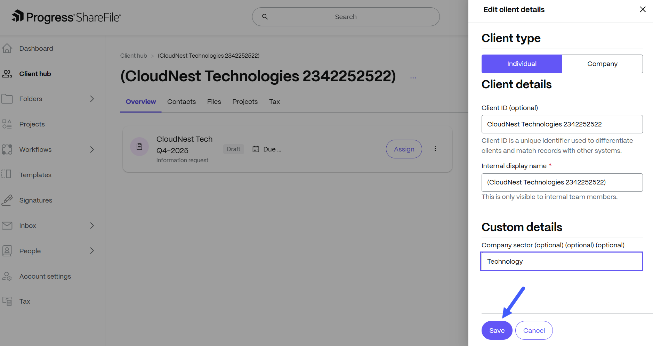Image resolution: width=653 pixels, height=346 pixels.
Task: Open the Tax section icon in sidebar
Action: coord(7,301)
